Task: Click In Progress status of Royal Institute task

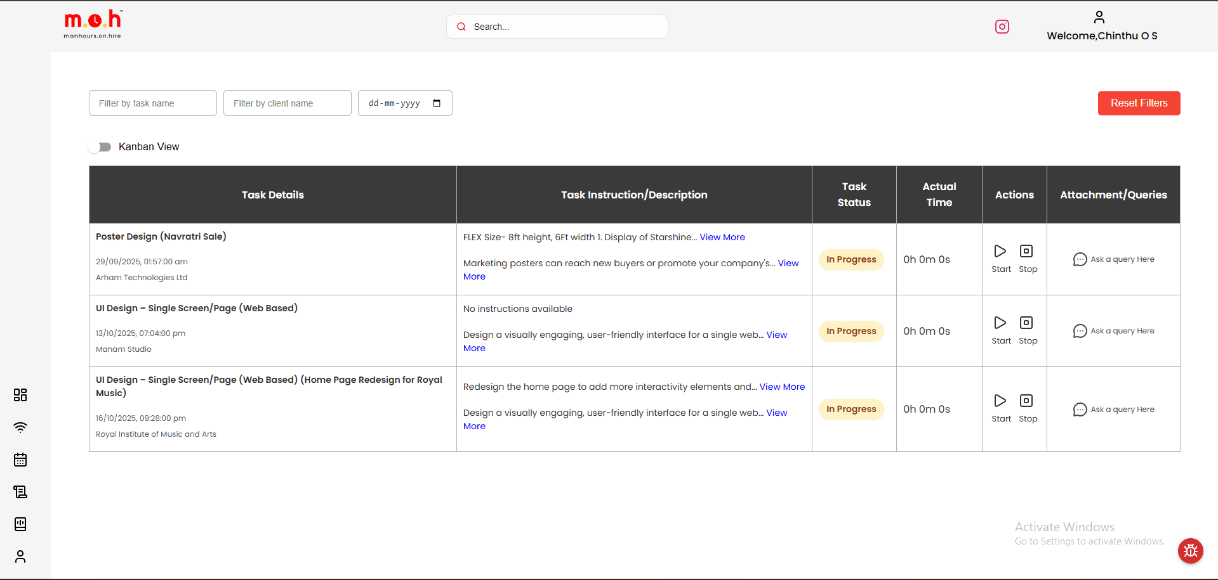Action: pyautogui.click(x=851, y=409)
